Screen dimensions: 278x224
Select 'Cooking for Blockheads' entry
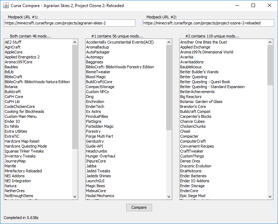[24, 111]
